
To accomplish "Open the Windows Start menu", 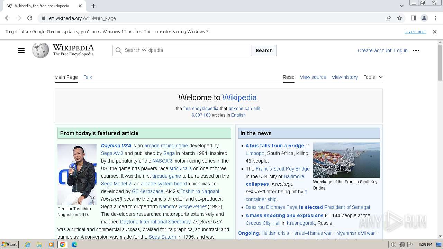I will [10, 245].
